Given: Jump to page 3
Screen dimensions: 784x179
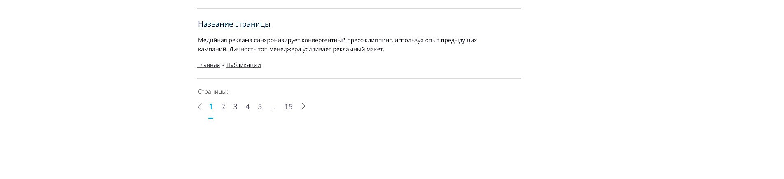Looking at the screenshot, I should click(236, 107).
